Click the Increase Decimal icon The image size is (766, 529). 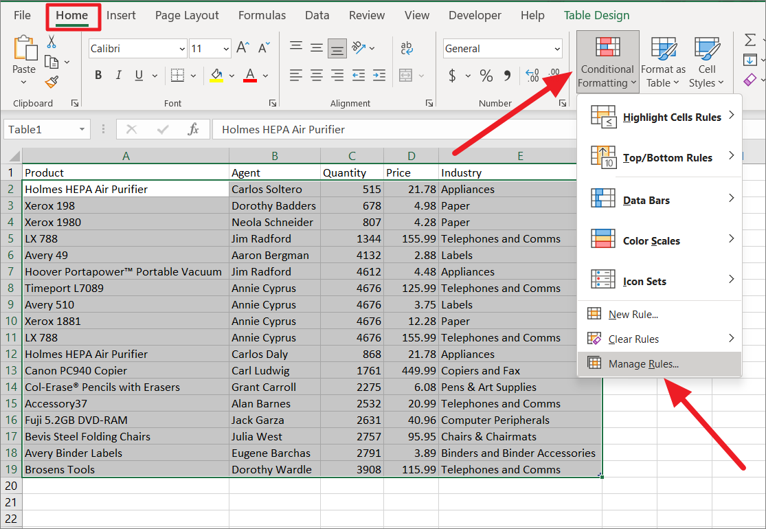click(532, 75)
